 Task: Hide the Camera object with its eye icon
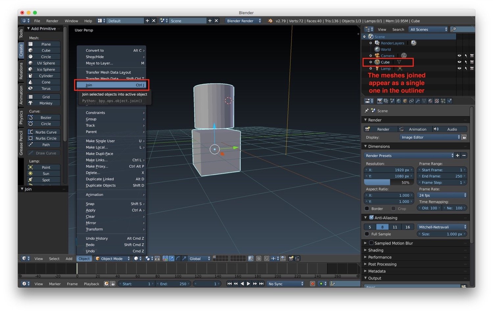[459, 56]
